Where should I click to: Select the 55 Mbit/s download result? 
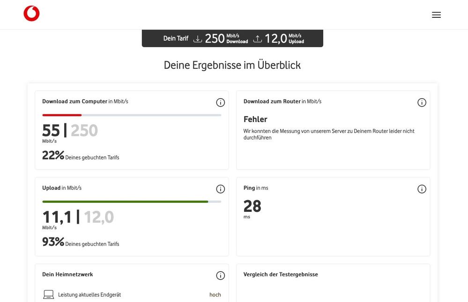tap(51, 130)
